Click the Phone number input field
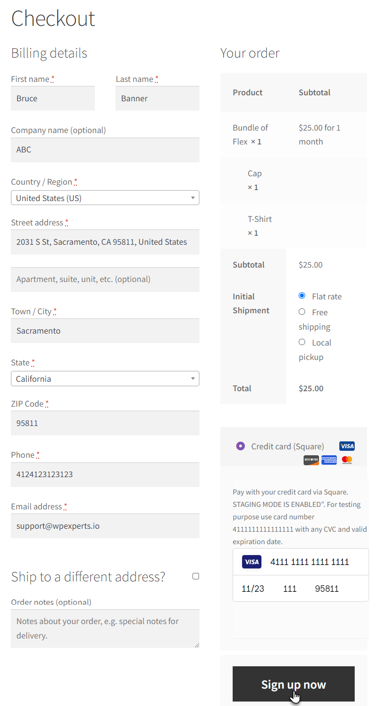This screenshot has width=379, height=706. click(105, 474)
